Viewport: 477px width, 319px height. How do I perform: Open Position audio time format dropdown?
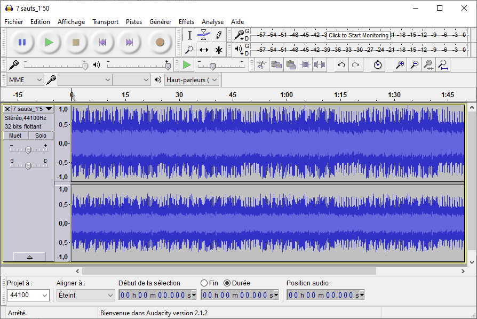(362, 295)
